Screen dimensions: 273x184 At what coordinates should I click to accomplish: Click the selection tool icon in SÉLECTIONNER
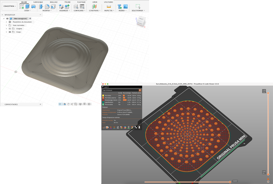click(x=138, y=6)
